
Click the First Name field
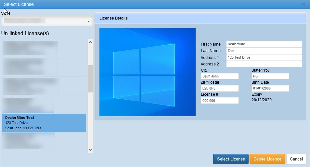(264, 44)
